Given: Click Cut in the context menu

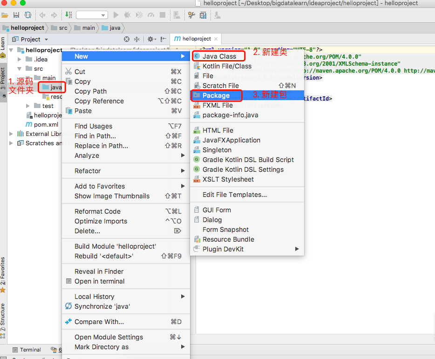Looking at the screenshot, I should click(x=126, y=72).
